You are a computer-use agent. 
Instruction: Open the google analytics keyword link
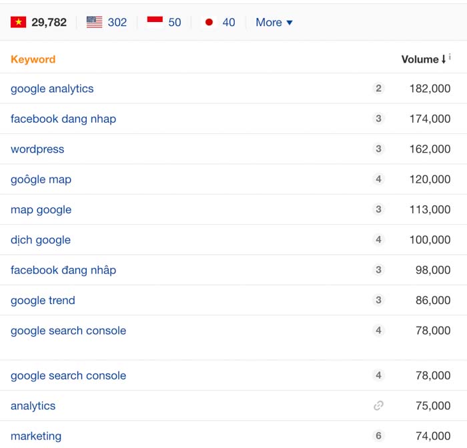coord(52,89)
